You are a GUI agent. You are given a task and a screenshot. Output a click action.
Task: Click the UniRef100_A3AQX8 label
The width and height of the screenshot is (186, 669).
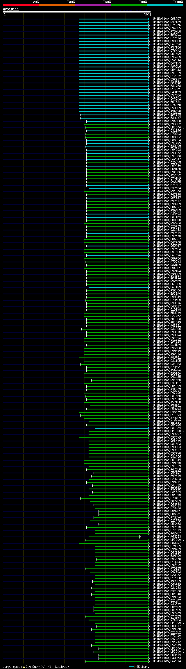(167, 111)
